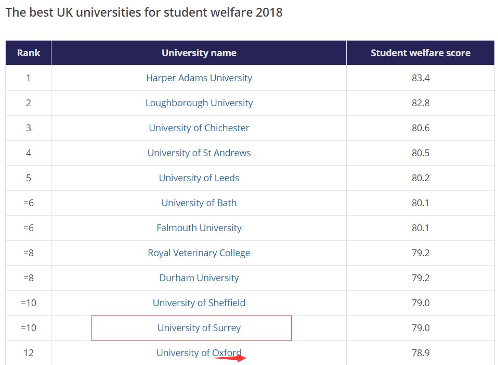498x365 pixels.
Task: Click the Rank column header
Action: click(29, 53)
